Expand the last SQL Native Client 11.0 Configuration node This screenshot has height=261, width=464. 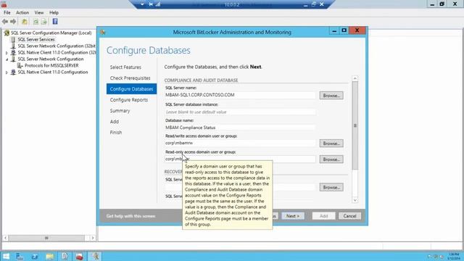coord(7,72)
